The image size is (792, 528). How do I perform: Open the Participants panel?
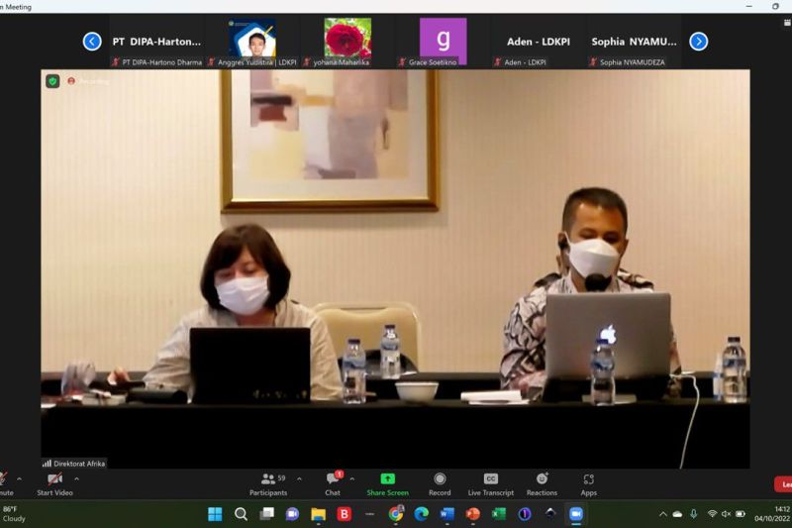[x=268, y=484]
